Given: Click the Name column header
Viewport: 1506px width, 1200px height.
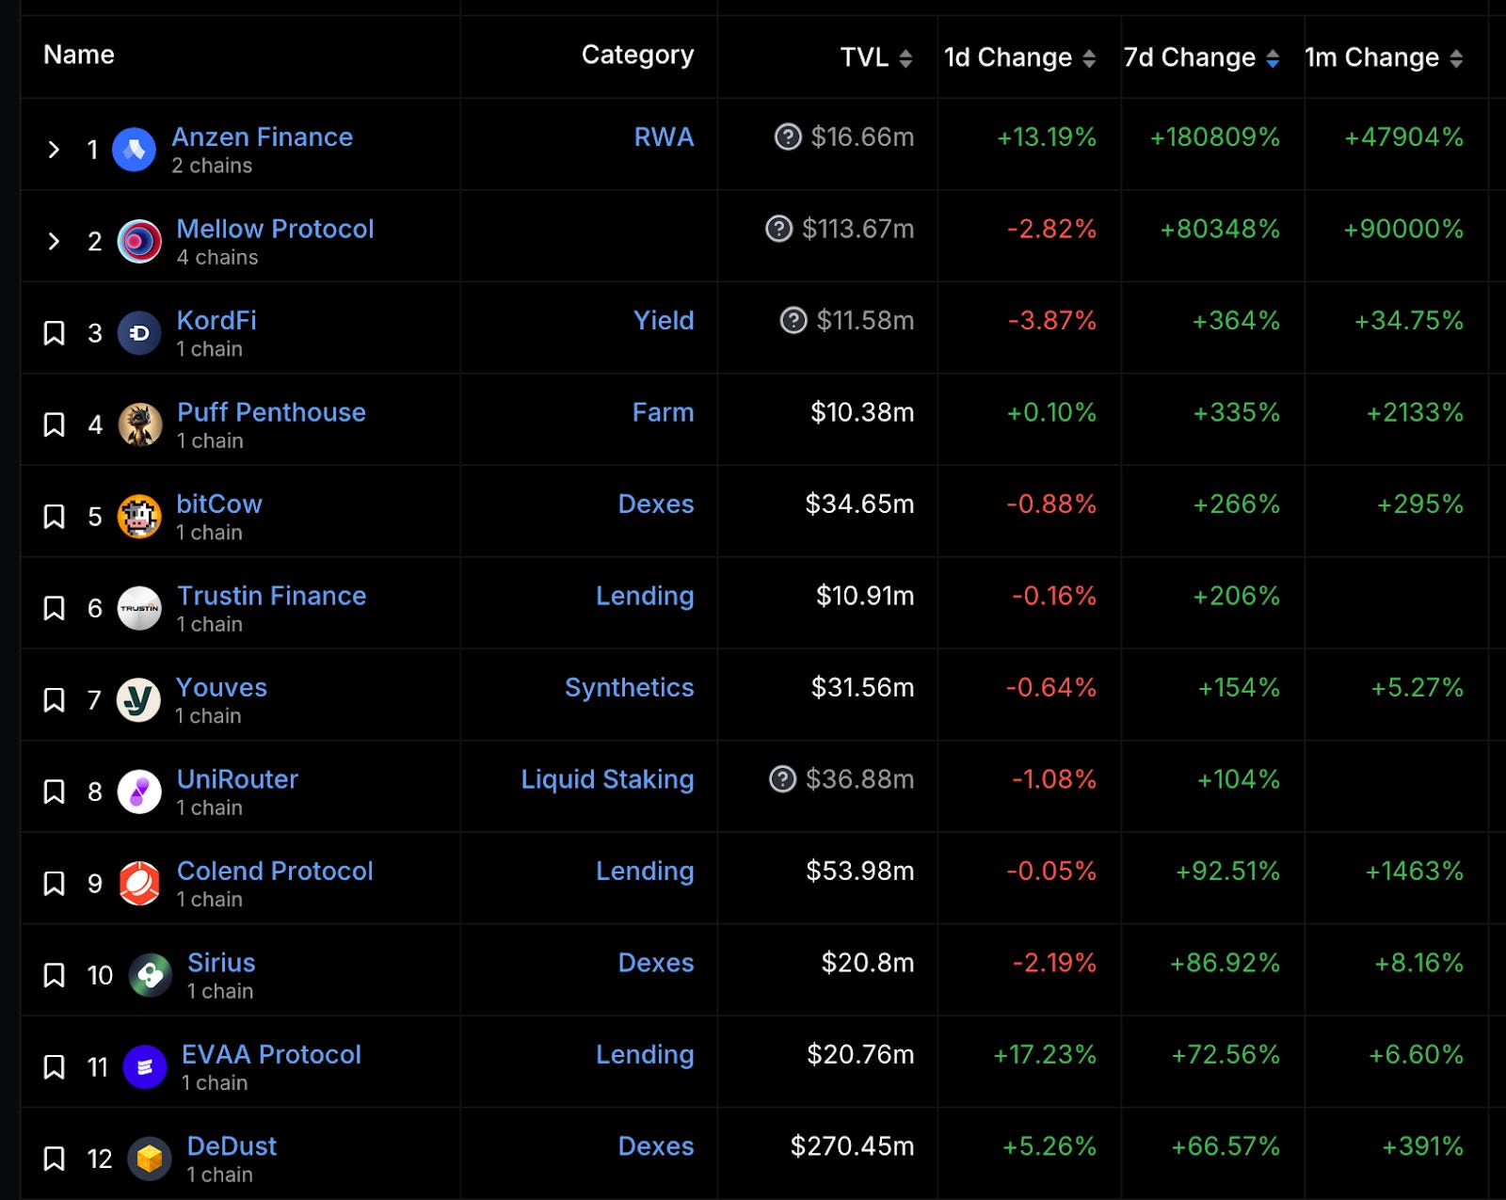Looking at the screenshot, I should point(79,55).
